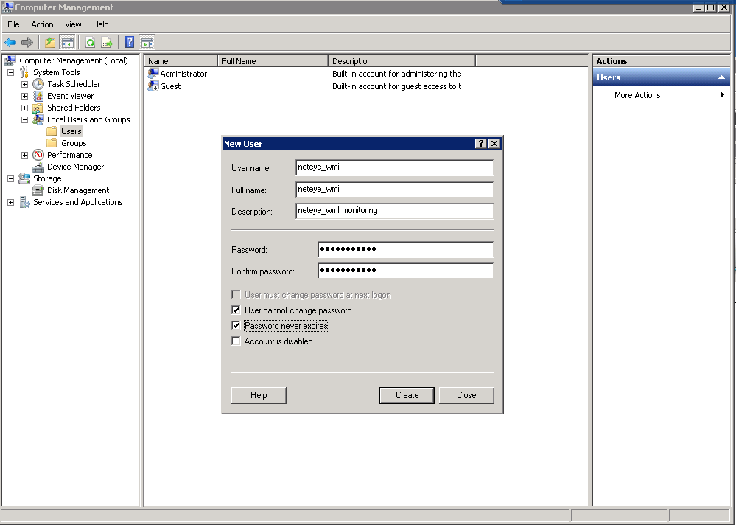This screenshot has width=736, height=525.
Task: Click the Confirm password field
Action: [405, 271]
